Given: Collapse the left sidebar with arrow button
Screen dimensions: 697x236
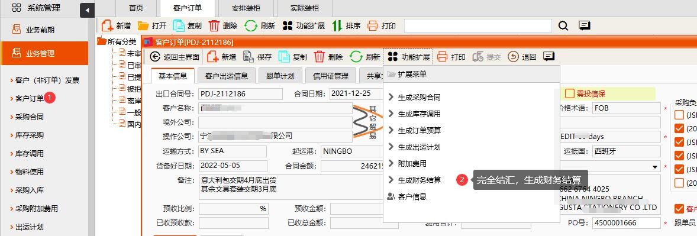Looking at the screenshot, I should click(87, 10).
